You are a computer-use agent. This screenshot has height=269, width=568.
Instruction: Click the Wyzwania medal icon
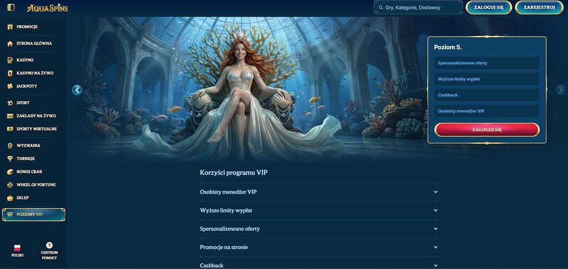coord(10,146)
